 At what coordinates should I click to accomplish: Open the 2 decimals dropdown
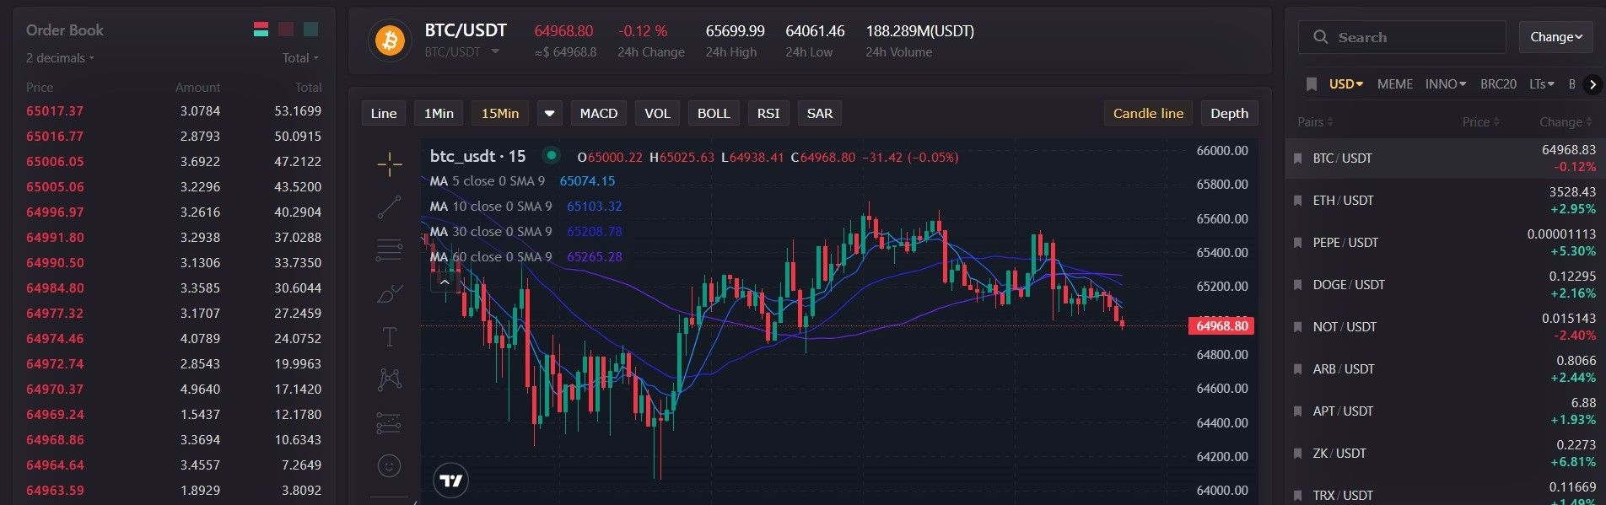60,58
